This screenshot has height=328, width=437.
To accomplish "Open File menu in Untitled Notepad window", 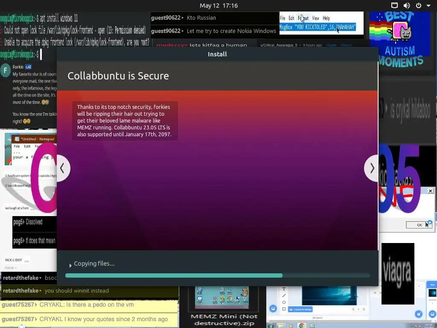I will point(17,146).
